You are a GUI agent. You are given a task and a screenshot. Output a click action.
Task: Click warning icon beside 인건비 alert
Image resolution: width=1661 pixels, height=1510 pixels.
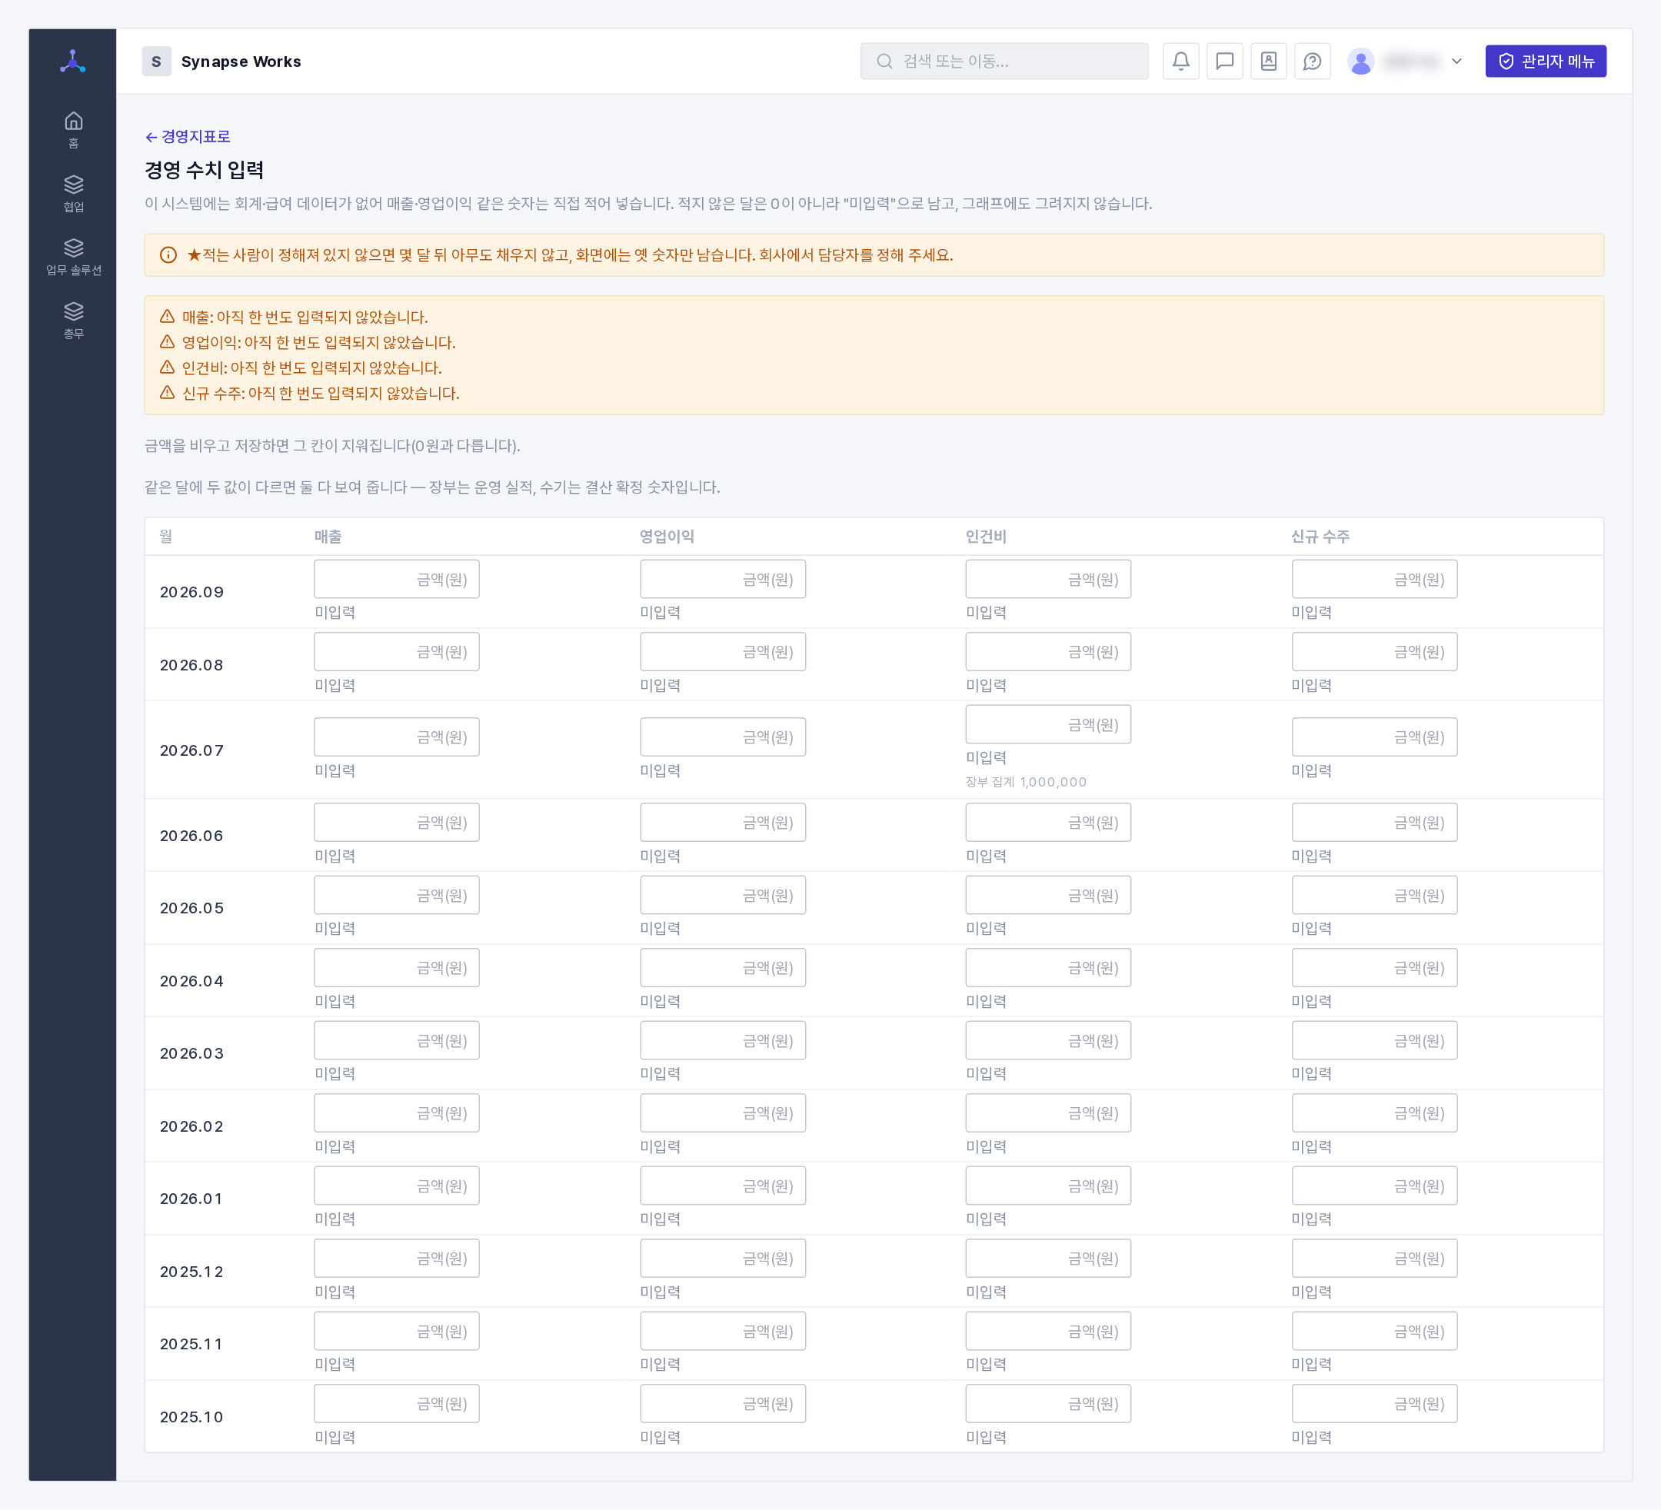(x=168, y=368)
